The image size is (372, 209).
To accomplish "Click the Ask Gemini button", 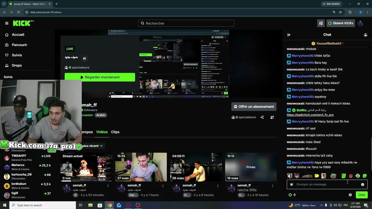I will 331,4.
